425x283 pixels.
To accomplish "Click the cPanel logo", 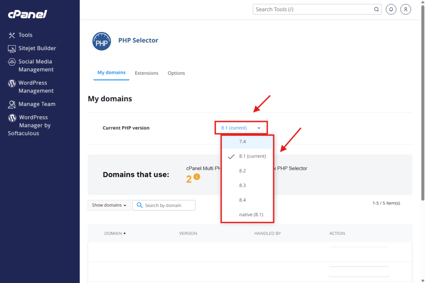I will click(27, 15).
